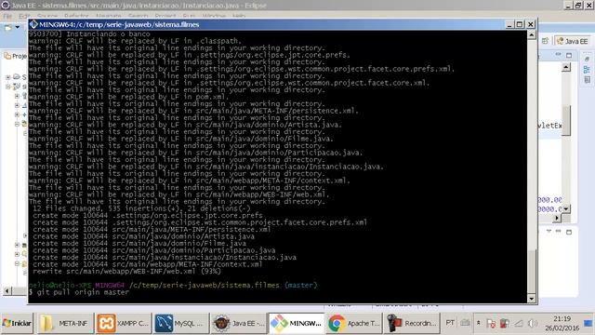Open the Source menu in Eclipse
Screen dimensions: 595x335
click(x=47, y=16)
